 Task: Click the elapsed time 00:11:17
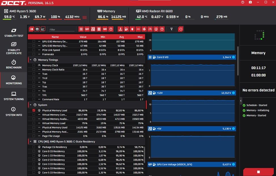(258, 68)
